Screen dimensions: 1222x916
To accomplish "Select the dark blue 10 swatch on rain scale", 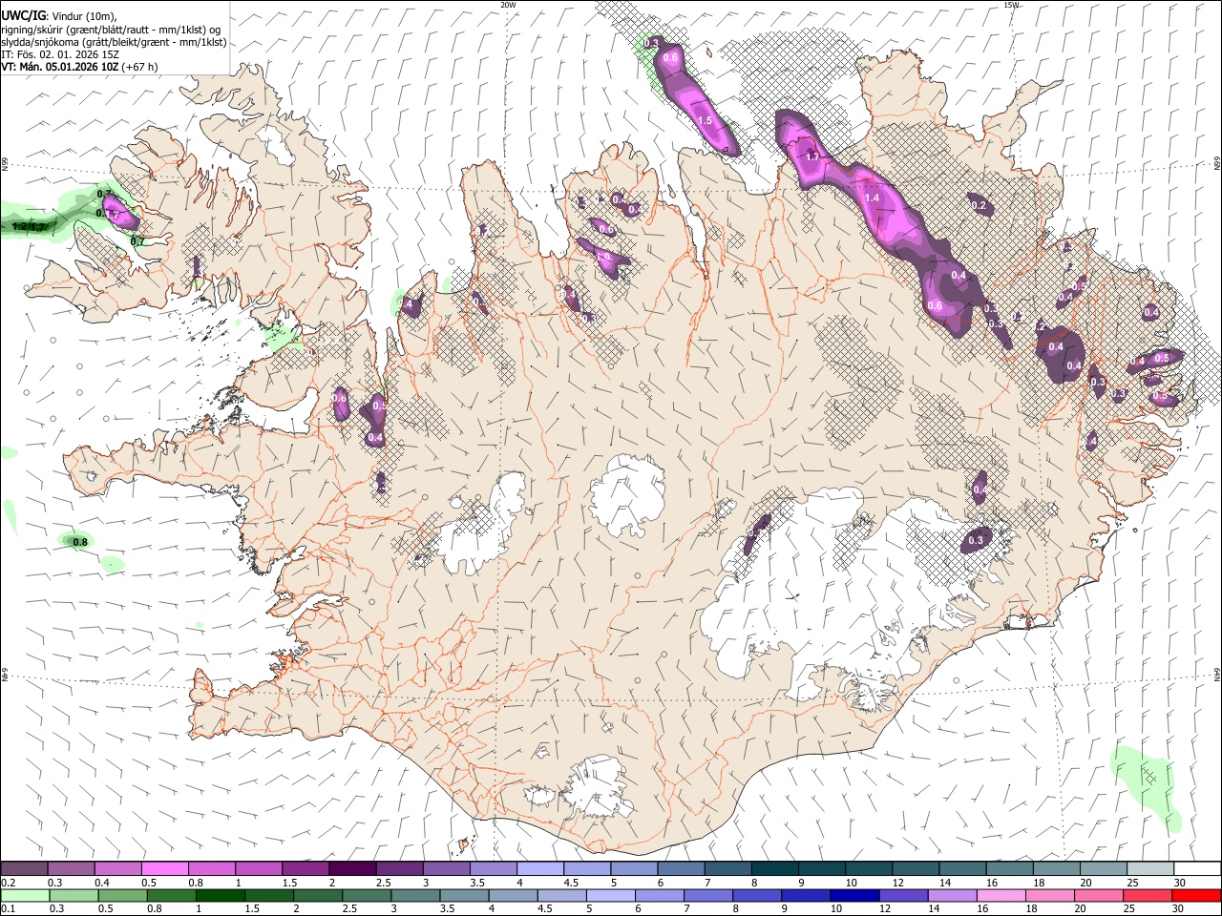I will point(853,895).
